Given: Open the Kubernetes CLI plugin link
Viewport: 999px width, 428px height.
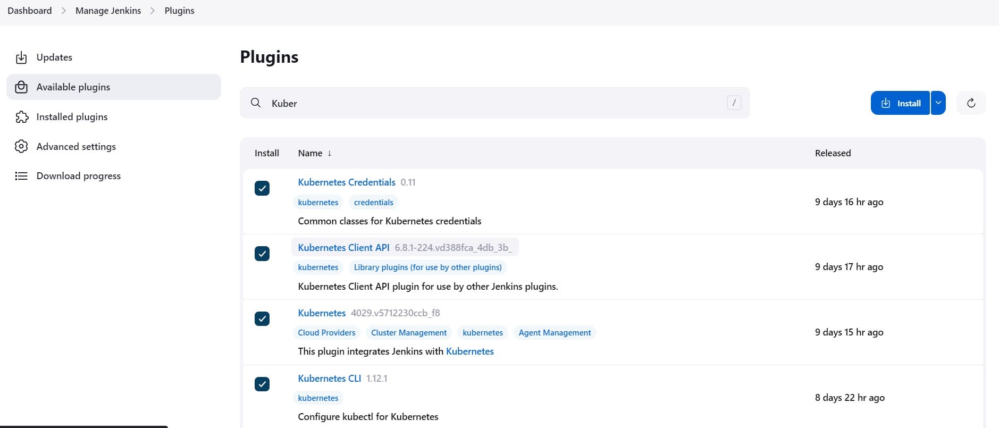Looking at the screenshot, I should (x=329, y=379).
